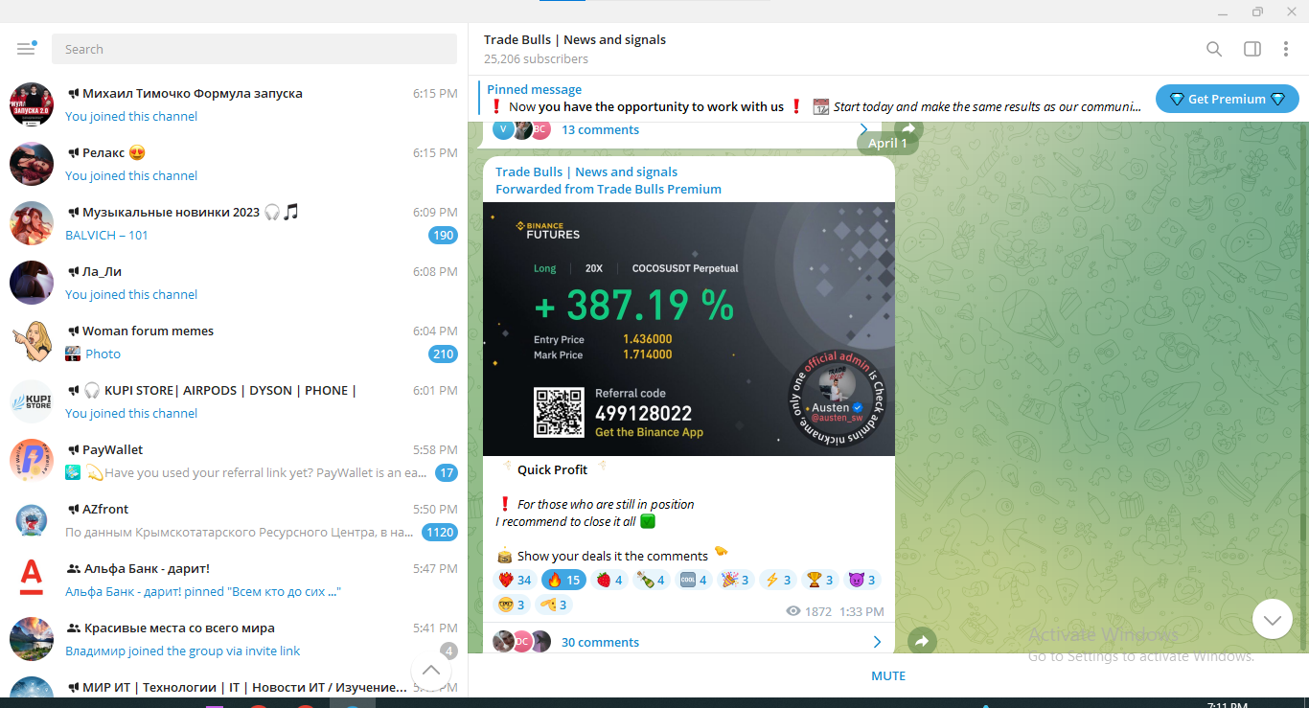Click the Trade Bulls | News and signals sender name
The height and width of the screenshot is (708, 1309).
586,171
